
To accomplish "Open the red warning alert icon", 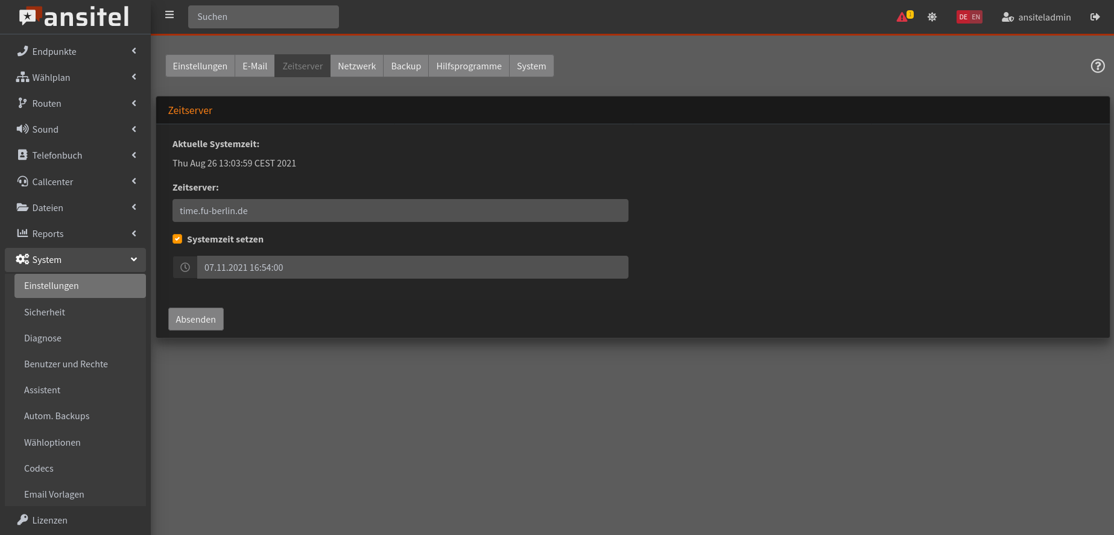I will [902, 17].
